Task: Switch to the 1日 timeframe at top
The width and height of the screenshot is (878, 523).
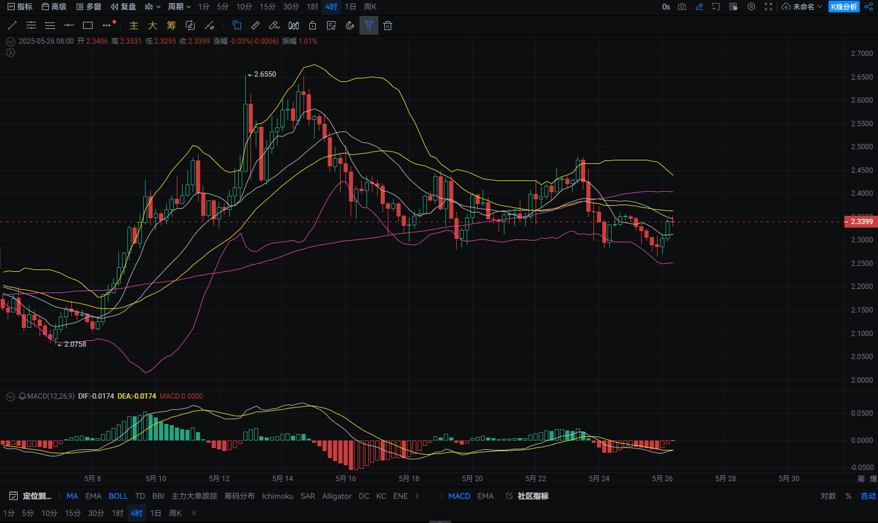Action: point(351,6)
